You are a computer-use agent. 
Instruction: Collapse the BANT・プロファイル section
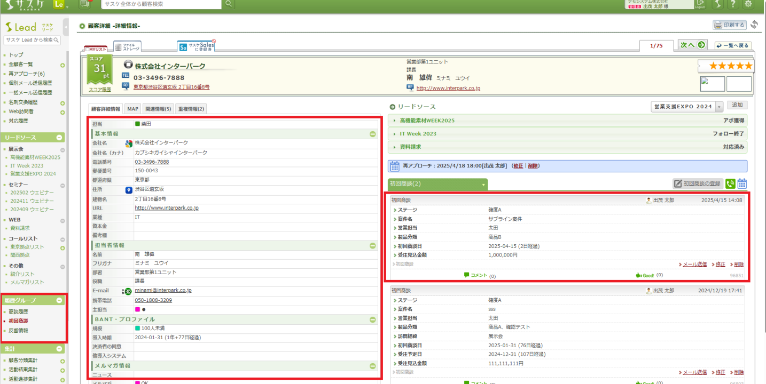(x=373, y=320)
